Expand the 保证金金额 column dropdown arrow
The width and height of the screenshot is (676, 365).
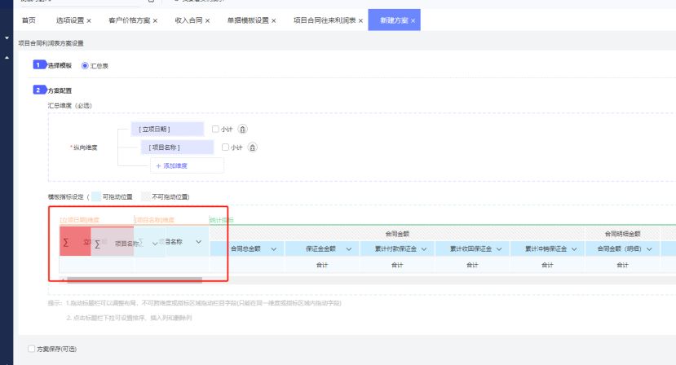(349, 249)
